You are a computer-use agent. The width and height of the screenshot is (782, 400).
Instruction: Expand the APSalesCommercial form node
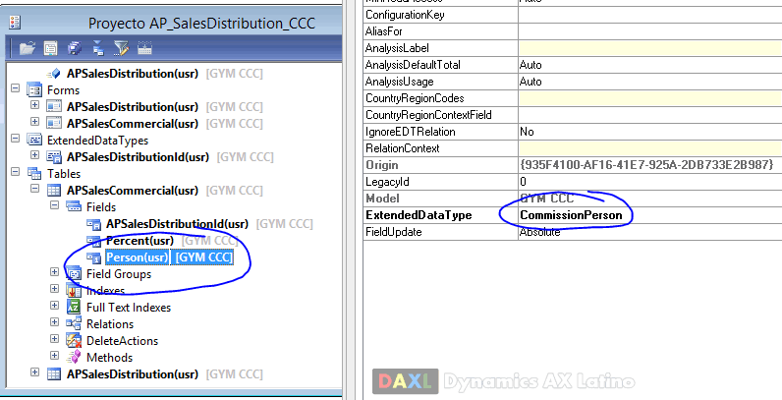pos(34,122)
